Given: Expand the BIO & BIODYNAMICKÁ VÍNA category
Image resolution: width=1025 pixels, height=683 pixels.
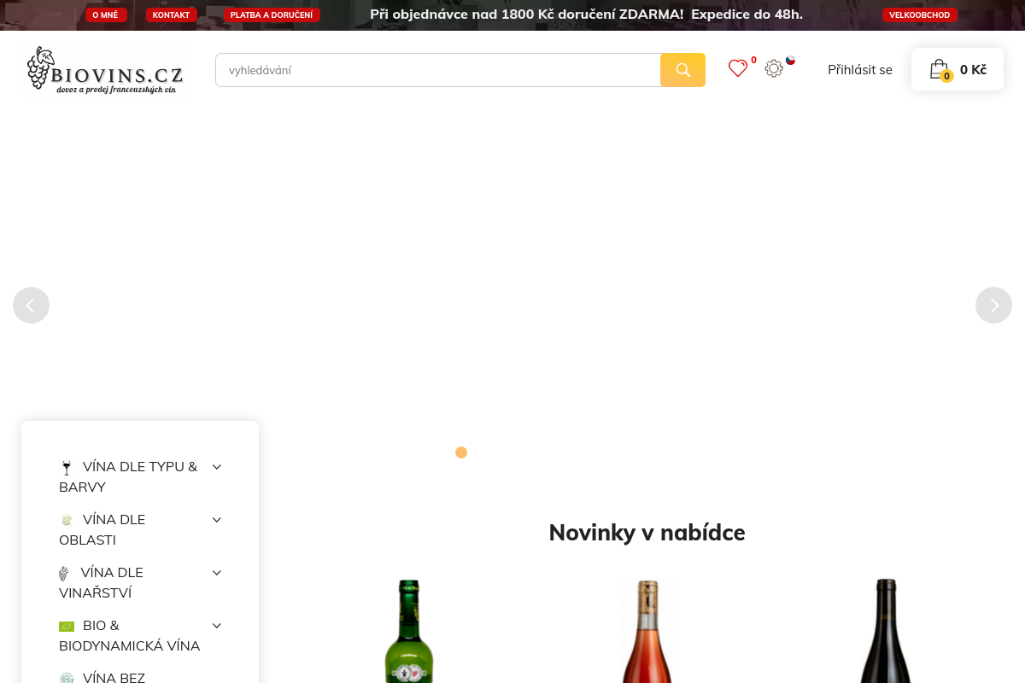Looking at the screenshot, I should pos(216,625).
